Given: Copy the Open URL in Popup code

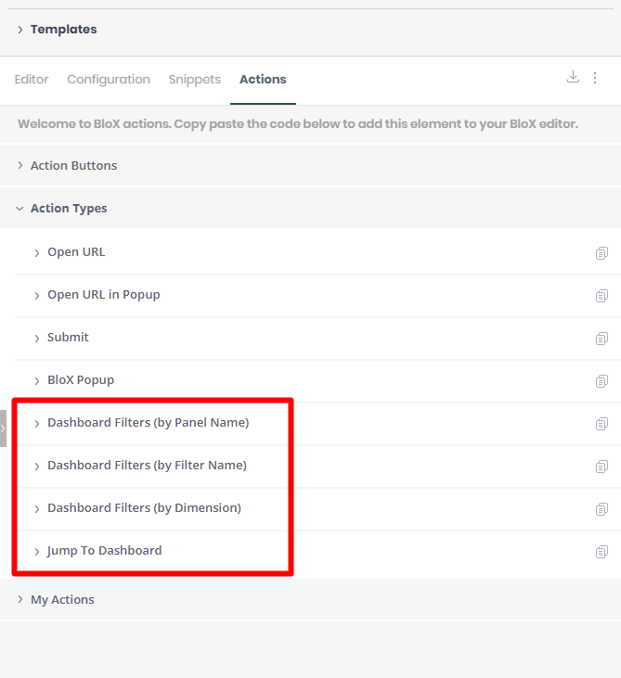Looking at the screenshot, I should 602,296.
